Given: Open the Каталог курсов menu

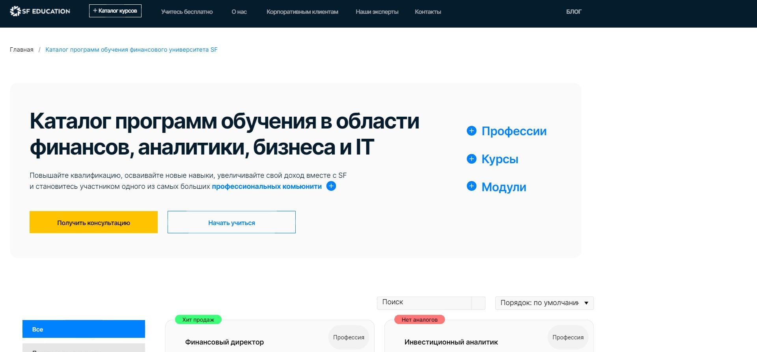Looking at the screenshot, I should point(115,11).
